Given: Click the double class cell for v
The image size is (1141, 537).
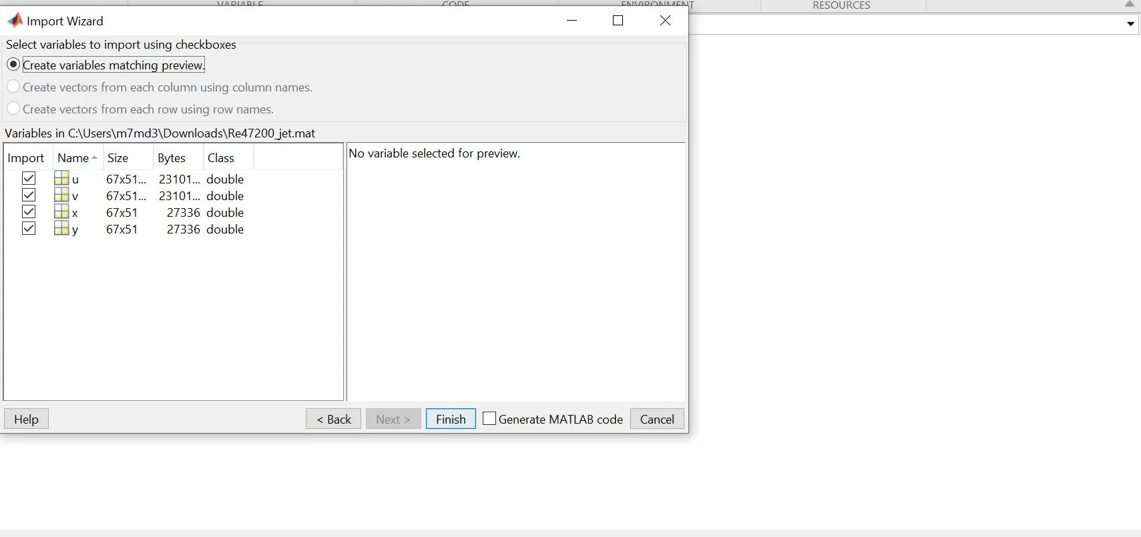Looking at the screenshot, I should [x=225, y=195].
